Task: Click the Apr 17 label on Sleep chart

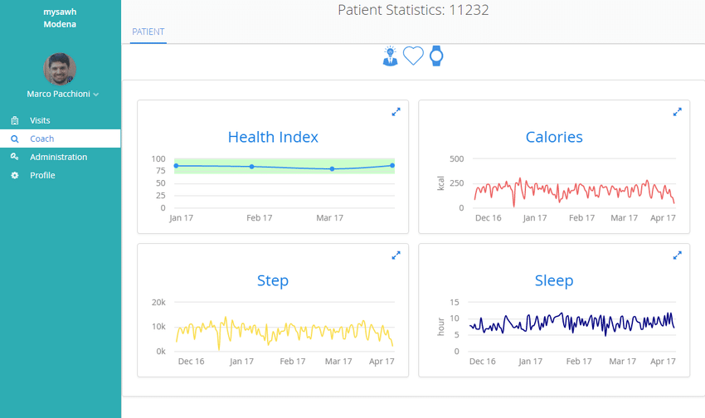Action: [x=663, y=362]
